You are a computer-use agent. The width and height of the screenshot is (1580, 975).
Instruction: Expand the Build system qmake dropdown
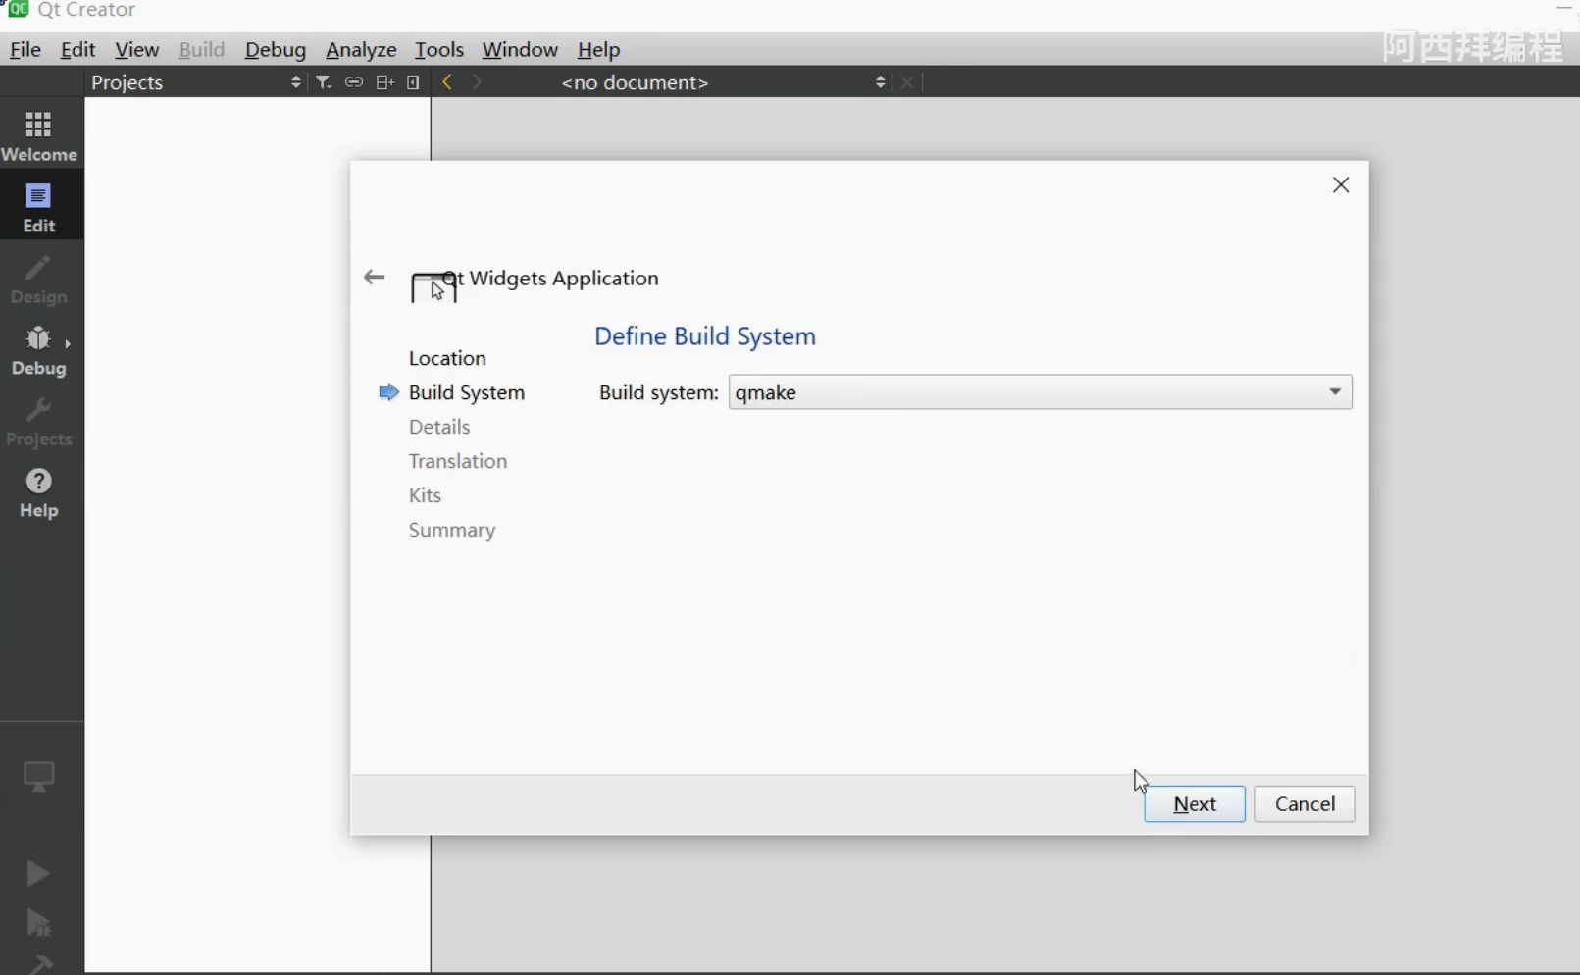[1040, 392]
